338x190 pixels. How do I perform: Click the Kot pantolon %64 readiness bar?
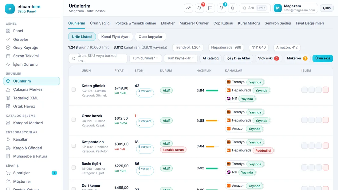point(212,146)
